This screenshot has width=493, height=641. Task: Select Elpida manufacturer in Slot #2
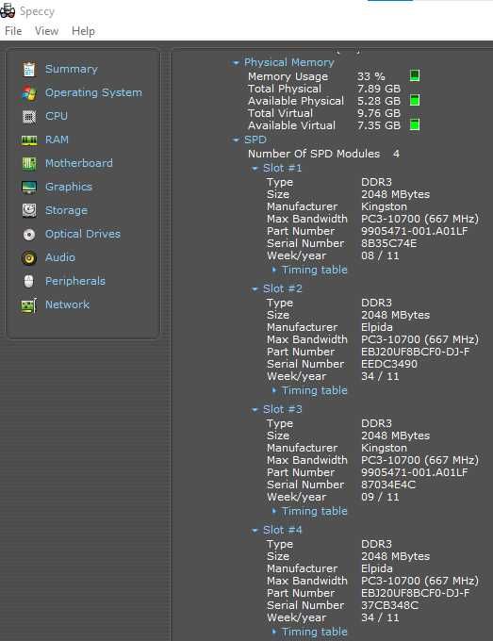coord(376,327)
